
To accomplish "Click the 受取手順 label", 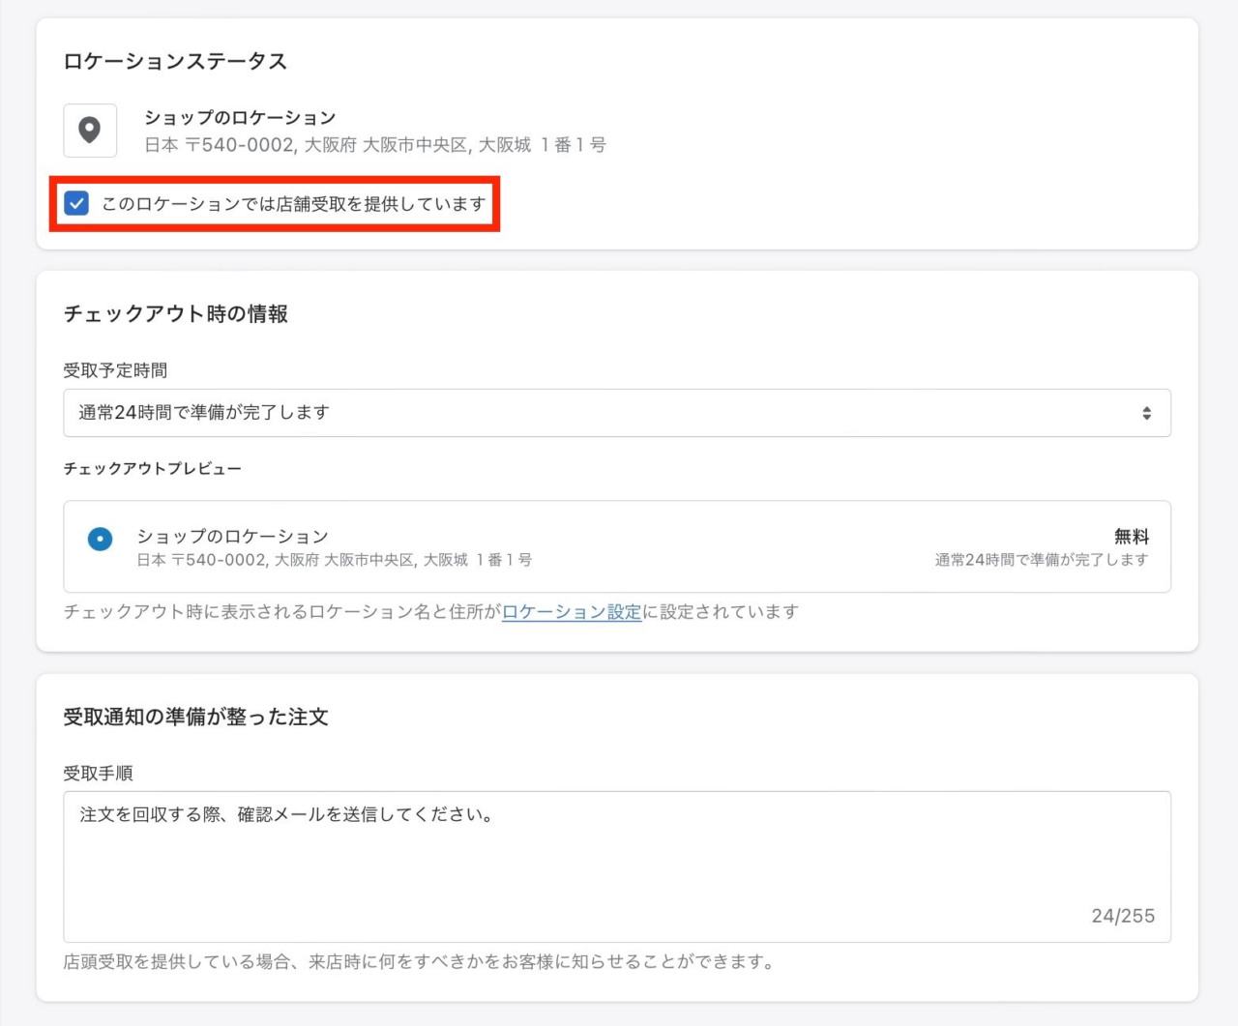I will (x=98, y=774).
